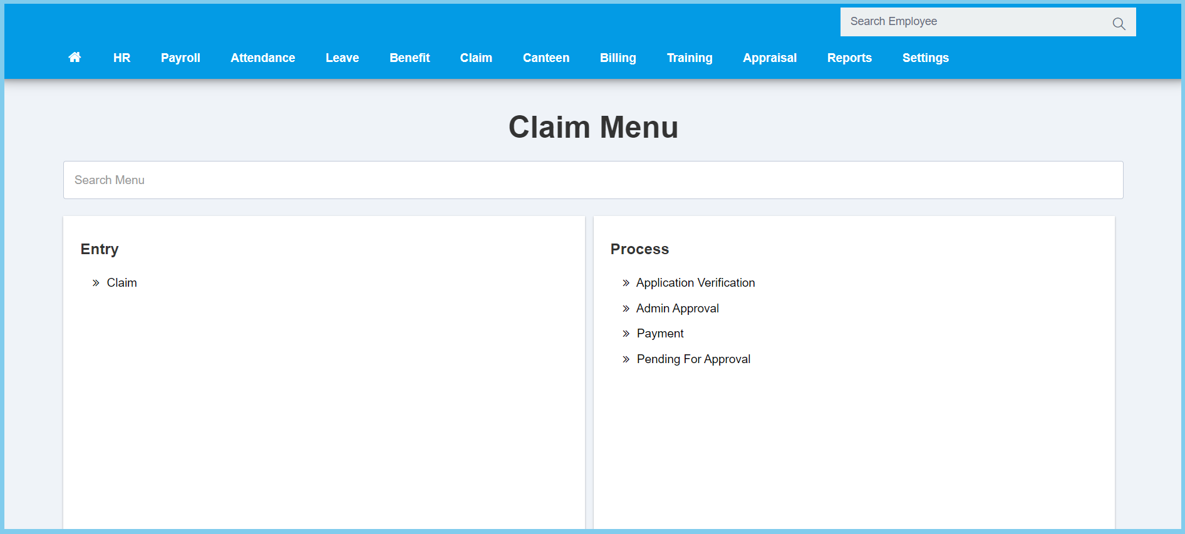Focus the Search Employee field

coord(971,22)
